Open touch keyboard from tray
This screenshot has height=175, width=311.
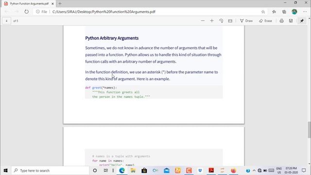(x=271, y=171)
